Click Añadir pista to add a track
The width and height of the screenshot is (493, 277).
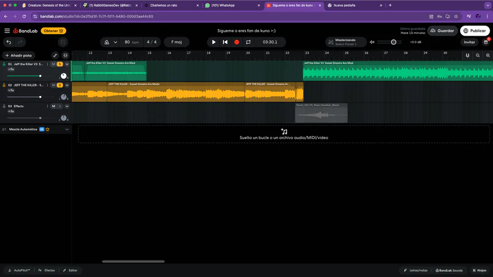pyautogui.click(x=19, y=55)
